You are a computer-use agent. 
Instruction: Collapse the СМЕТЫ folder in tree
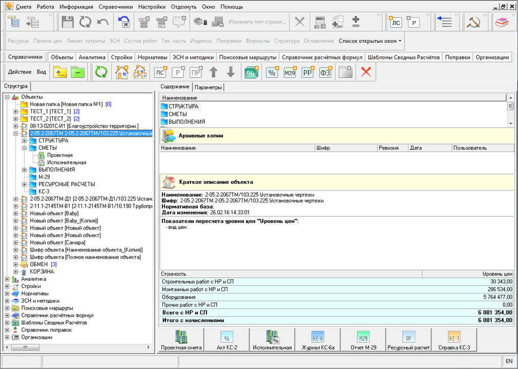click(x=25, y=148)
